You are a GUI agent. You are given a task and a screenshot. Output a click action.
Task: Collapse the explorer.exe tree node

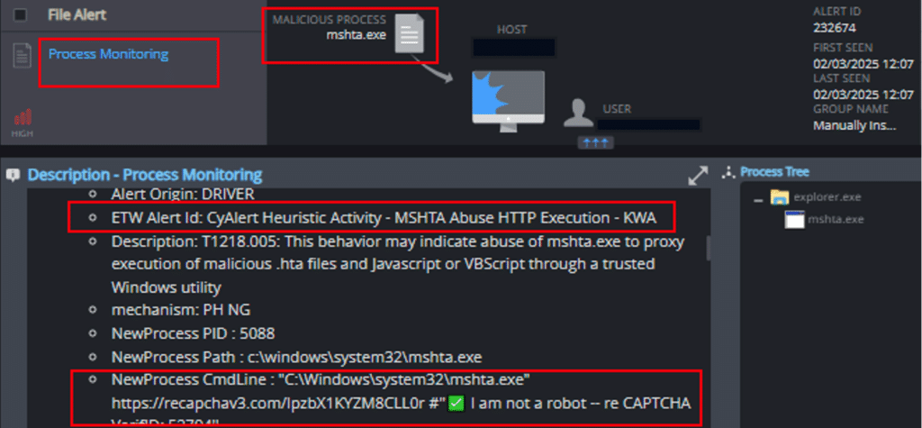pyautogui.click(x=758, y=200)
